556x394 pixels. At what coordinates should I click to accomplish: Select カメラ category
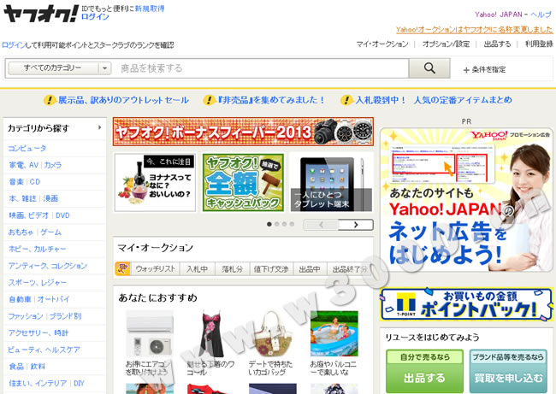pos(53,165)
